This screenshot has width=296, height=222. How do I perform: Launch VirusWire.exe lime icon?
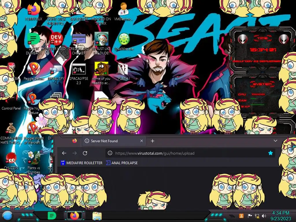point(124,39)
